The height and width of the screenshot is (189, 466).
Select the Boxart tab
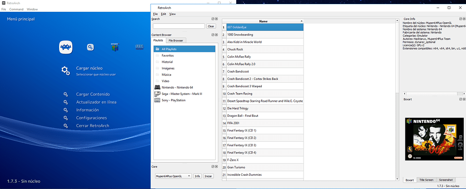tap(410, 180)
